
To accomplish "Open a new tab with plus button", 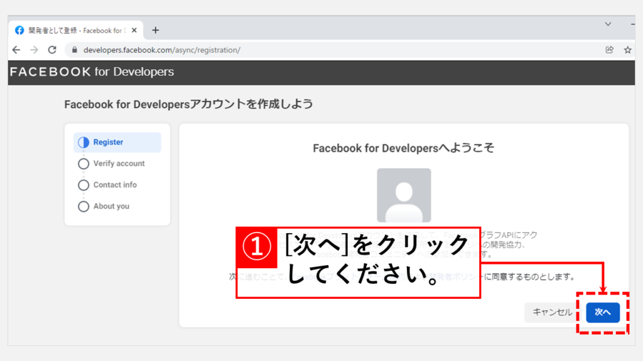I will 156,30.
